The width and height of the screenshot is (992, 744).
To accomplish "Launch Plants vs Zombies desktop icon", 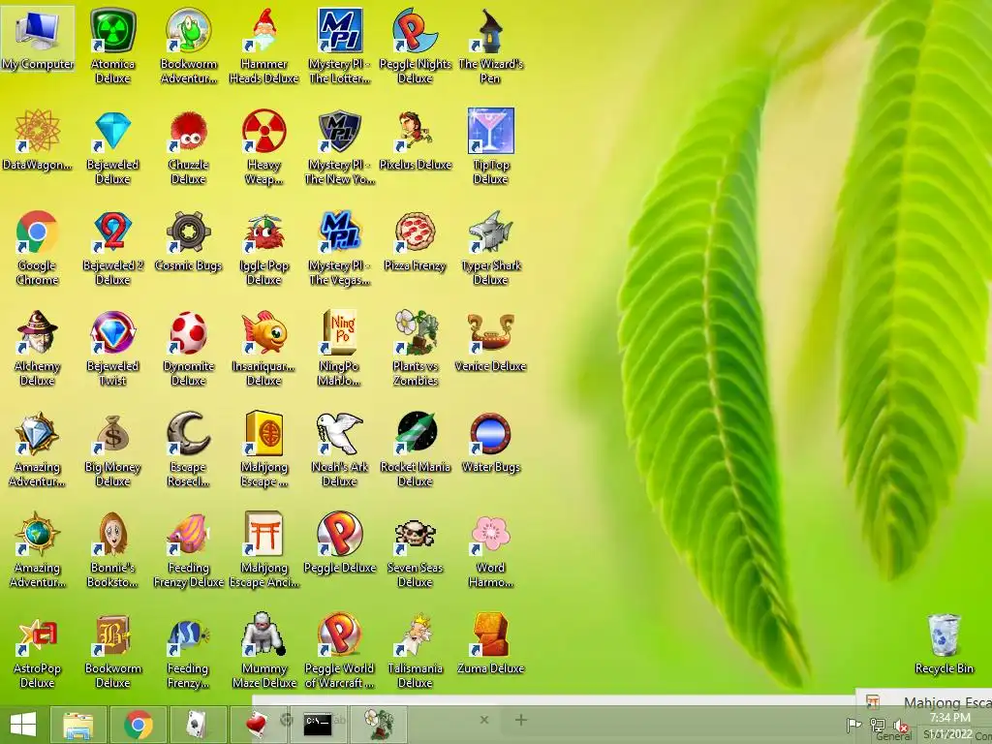I will point(415,348).
